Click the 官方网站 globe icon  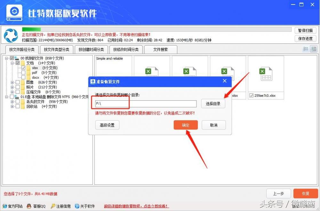coord(5,206)
